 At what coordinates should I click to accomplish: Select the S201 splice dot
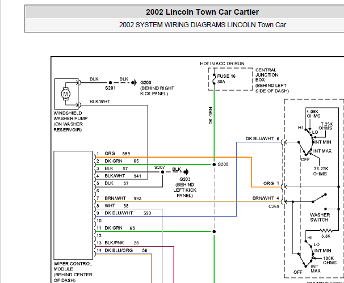[110, 83]
